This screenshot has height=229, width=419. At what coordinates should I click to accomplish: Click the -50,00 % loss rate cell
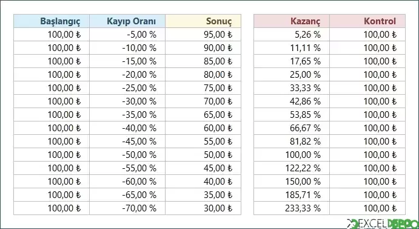click(127, 155)
